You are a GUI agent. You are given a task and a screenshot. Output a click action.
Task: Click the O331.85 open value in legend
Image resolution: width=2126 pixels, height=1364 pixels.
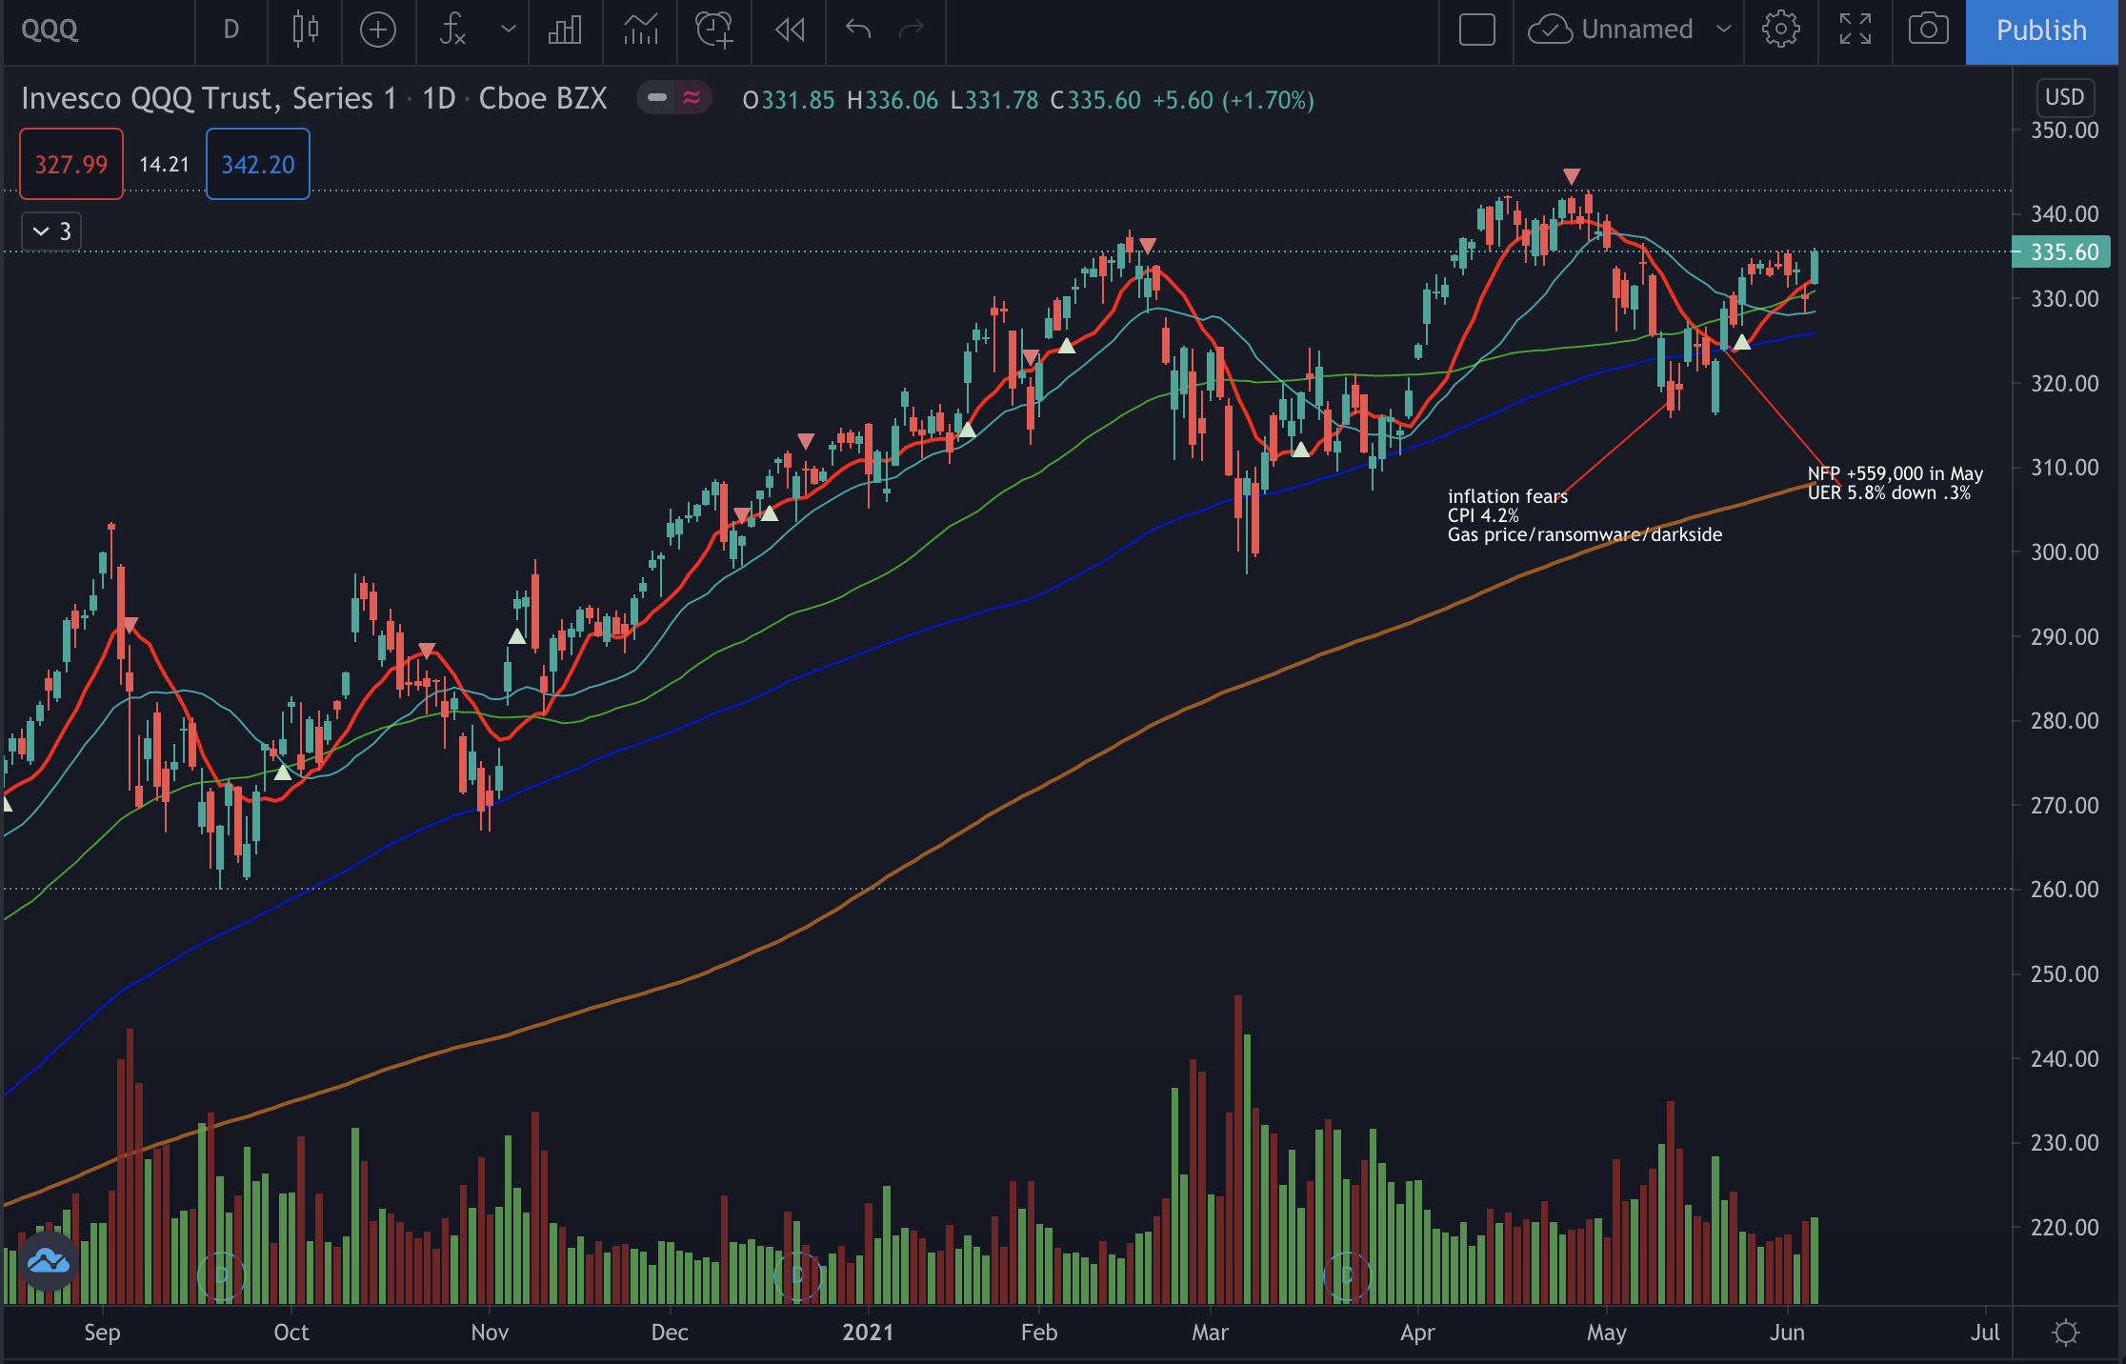(789, 100)
